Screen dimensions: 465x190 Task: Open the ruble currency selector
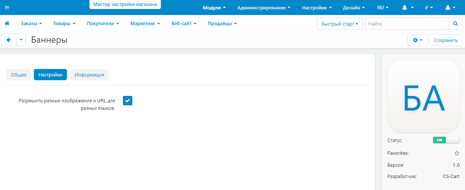(x=429, y=7)
